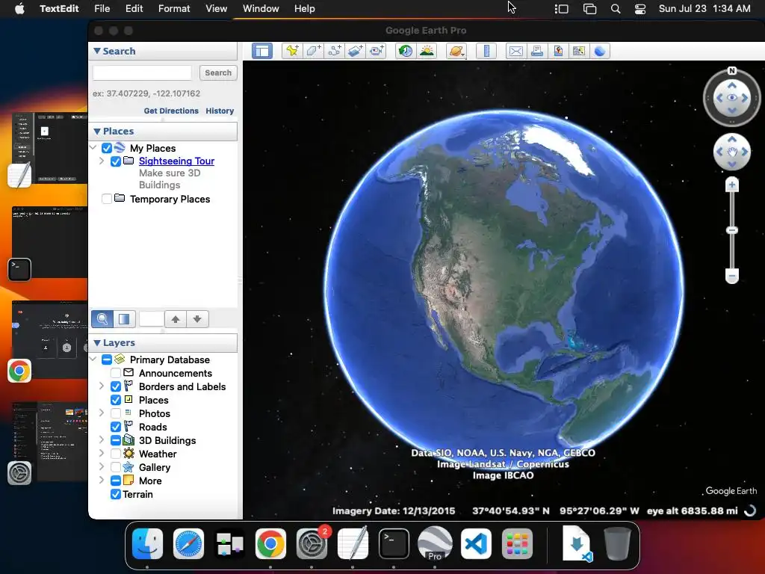The width and height of the screenshot is (765, 574).
Task: Print the current view
Action: [536, 52]
